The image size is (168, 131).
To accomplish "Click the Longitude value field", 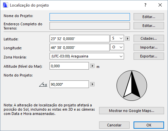I will click(x=79, y=48).
